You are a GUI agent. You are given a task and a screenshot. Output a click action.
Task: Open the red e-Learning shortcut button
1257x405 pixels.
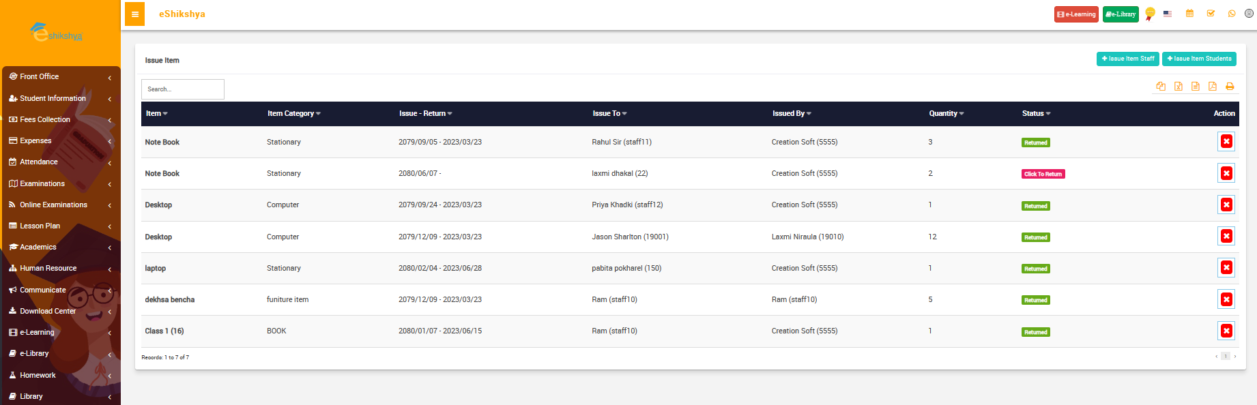pyautogui.click(x=1075, y=14)
